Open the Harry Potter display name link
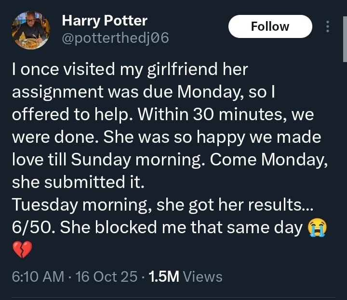This screenshot has height=300, width=347. click(105, 21)
